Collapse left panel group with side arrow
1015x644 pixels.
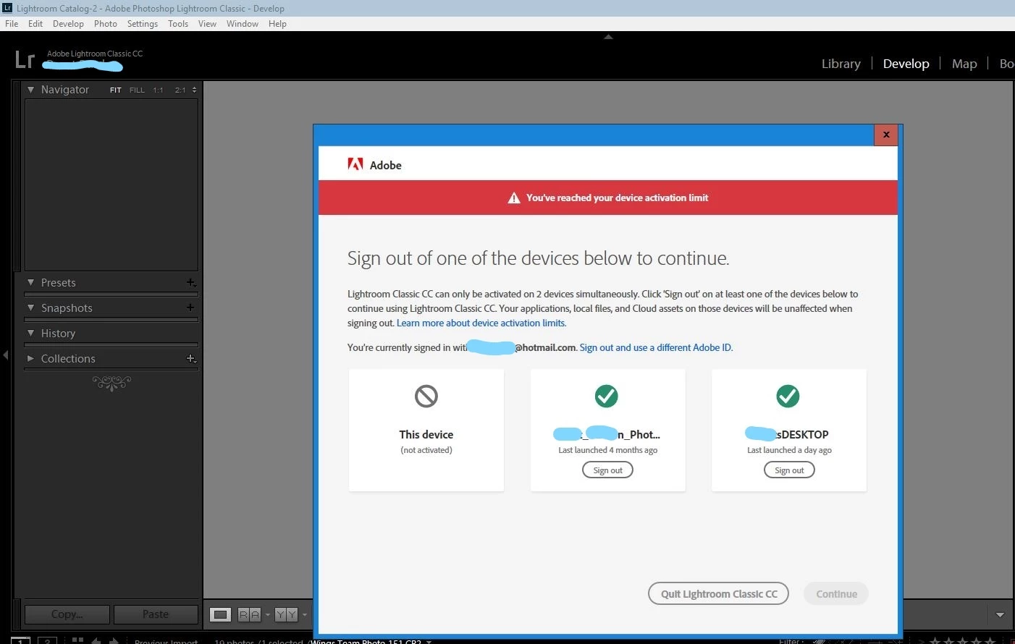coord(6,355)
